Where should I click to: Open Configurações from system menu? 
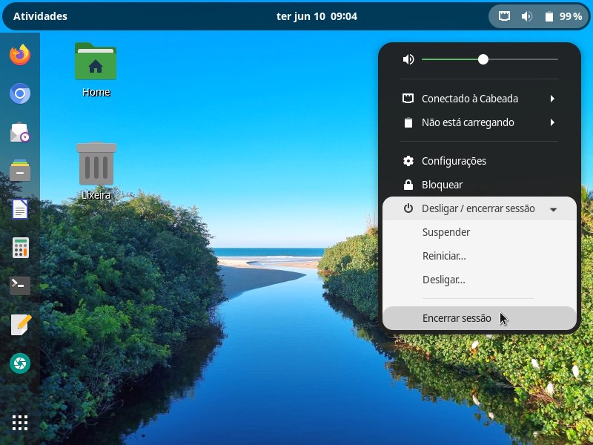click(480, 161)
